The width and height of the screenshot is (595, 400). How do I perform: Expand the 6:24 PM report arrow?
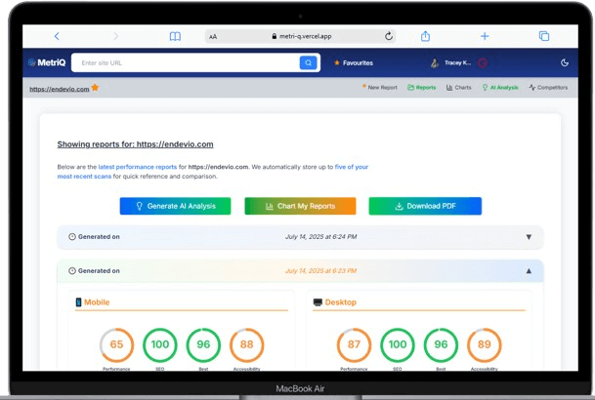coord(529,237)
